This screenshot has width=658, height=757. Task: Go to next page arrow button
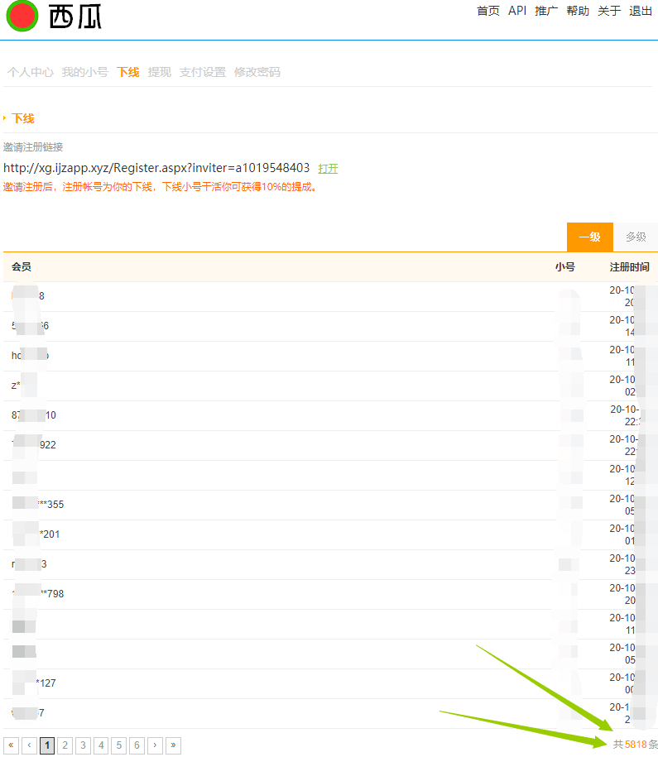pyautogui.click(x=155, y=745)
